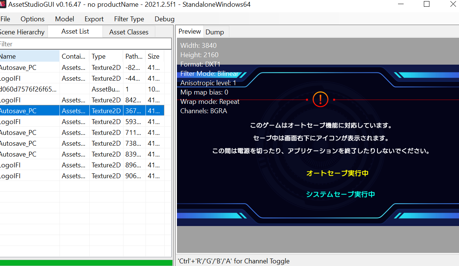
Task: Open the File menu
Action: pyautogui.click(x=5, y=19)
